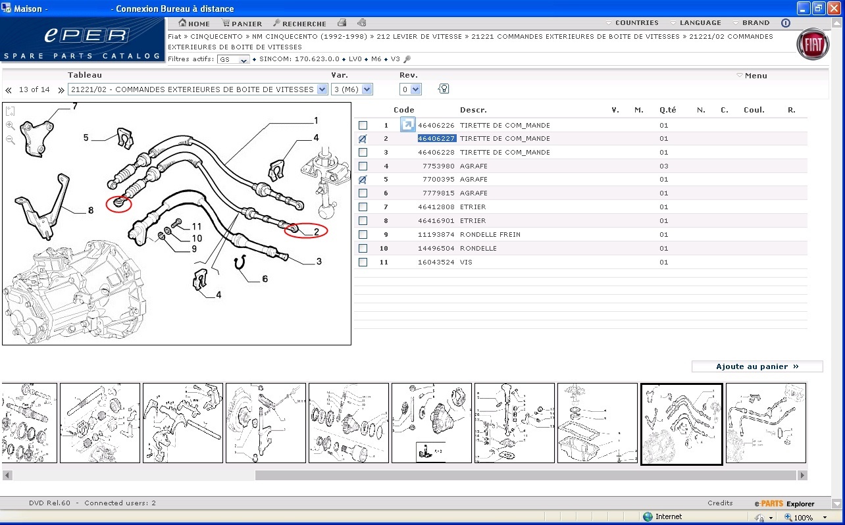
Task: Untick the checkbox for part 46406227
Action: 363,139
